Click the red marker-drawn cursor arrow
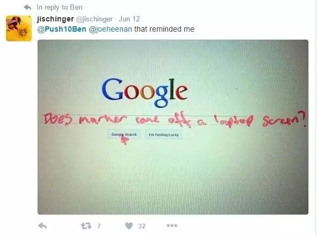 click(124, 139)
